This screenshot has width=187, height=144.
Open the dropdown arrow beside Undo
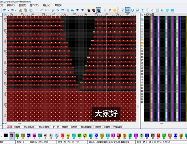8,10
